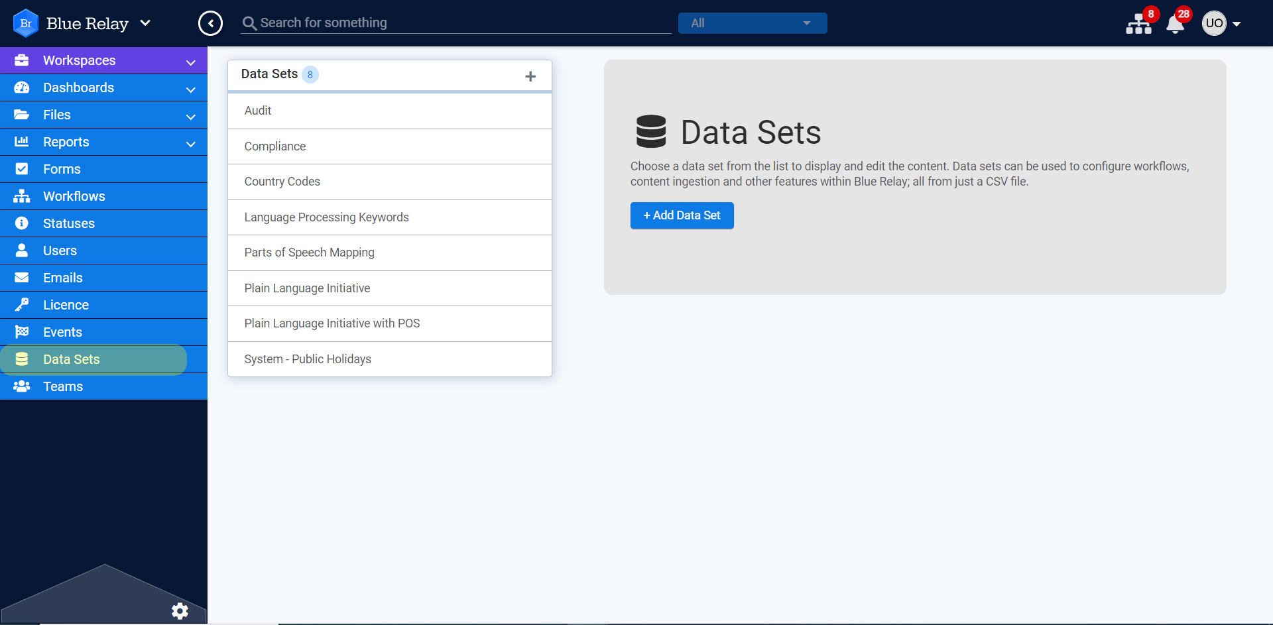Click the Forms checkmark icon
Image resolution: width=1273 pixels, height=625 pixels.
click(22, 169)
